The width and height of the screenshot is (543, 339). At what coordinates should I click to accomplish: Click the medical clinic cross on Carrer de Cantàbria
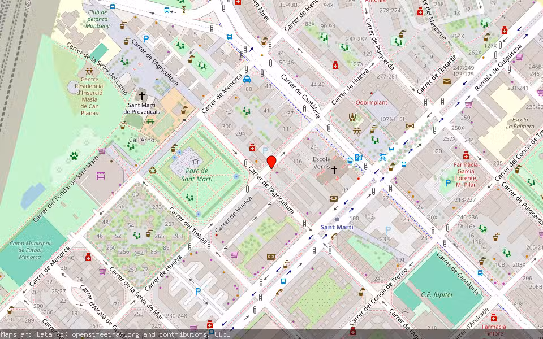click(x=335, y=66)
